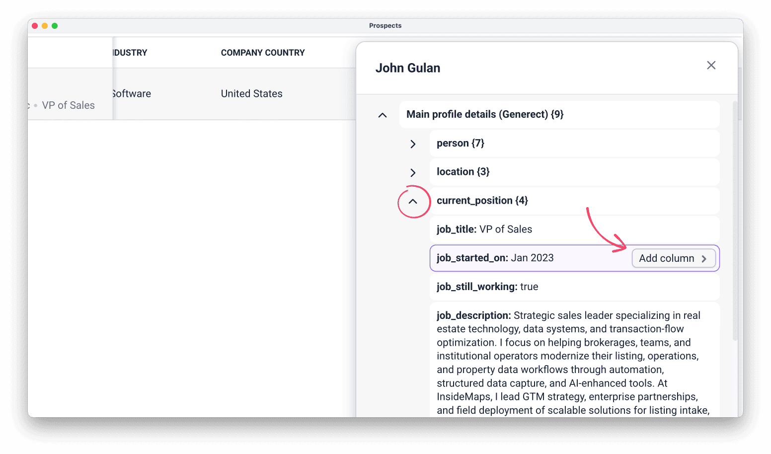Select the Software industry cell
Image resolution: width=771 pixels, height=454 pixels.
[x=132, y=94]
